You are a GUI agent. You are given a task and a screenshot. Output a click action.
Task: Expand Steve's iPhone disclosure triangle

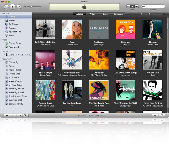coord(4,55)
